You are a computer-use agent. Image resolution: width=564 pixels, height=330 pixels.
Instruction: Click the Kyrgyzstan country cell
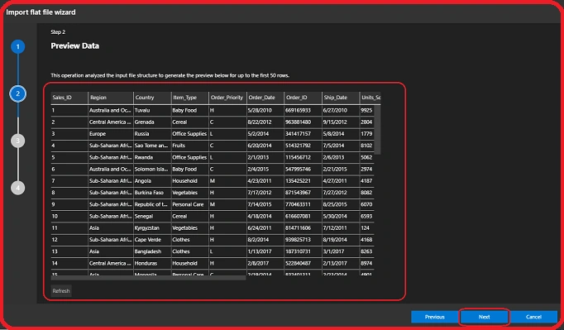tap(152, 227)
